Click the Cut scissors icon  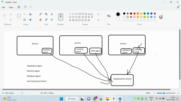point(11,14)
